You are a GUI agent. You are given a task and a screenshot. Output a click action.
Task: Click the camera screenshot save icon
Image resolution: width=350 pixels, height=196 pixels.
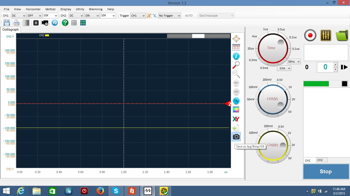[x=236, y=137]
